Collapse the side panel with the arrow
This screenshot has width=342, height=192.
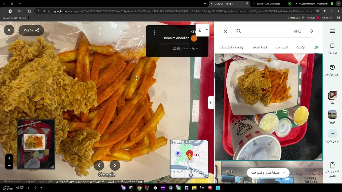(211, 103)
